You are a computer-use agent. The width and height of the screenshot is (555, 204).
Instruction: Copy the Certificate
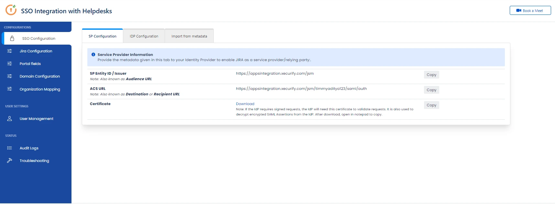431,105
